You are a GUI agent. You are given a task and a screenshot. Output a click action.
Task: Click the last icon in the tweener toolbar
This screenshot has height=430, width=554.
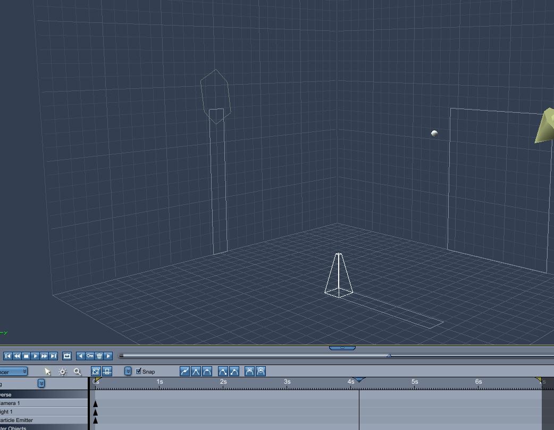261,371
